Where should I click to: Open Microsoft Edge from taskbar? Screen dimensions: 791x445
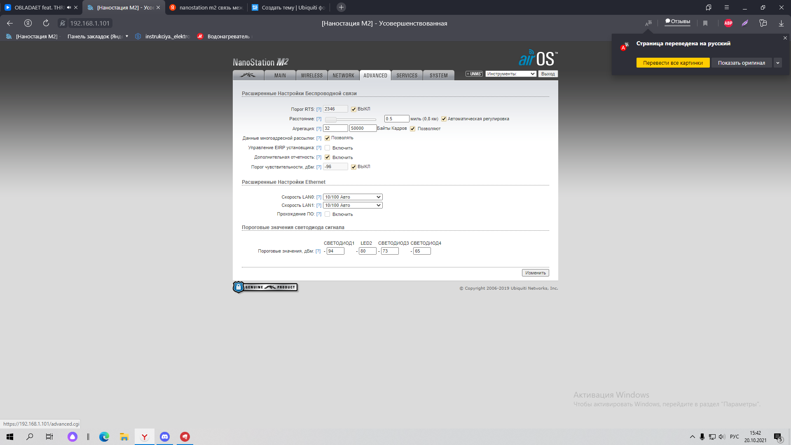click(x=104, y=437)
